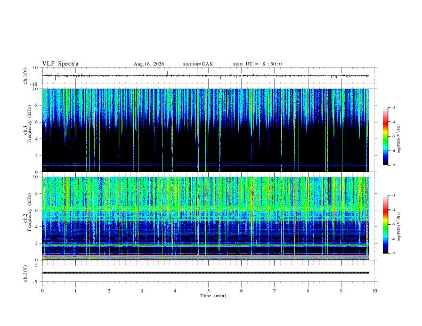Click the ch.2 PSD color scale bar
The image size is (422, 326).
(x=385, y=224)
